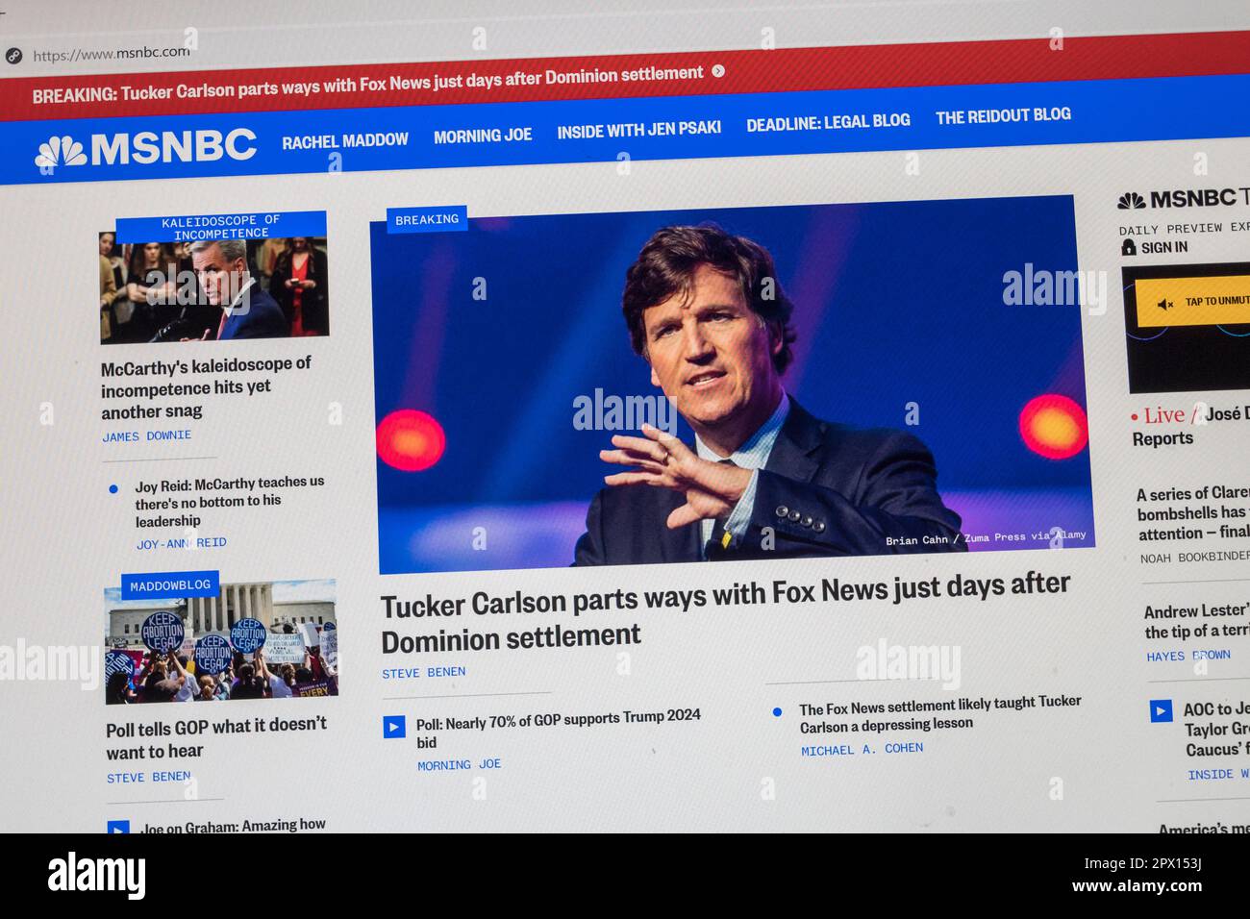Play the Joe on Graham video icon
This screenshot has width=1250, height=919.
click(x=118, y=827)
